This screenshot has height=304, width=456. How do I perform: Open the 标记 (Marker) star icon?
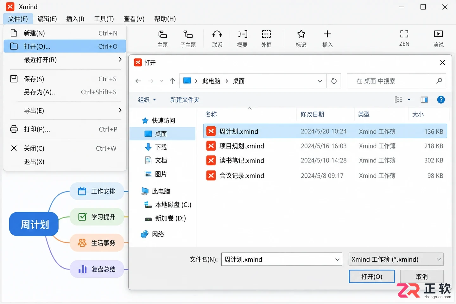point(301,34)
